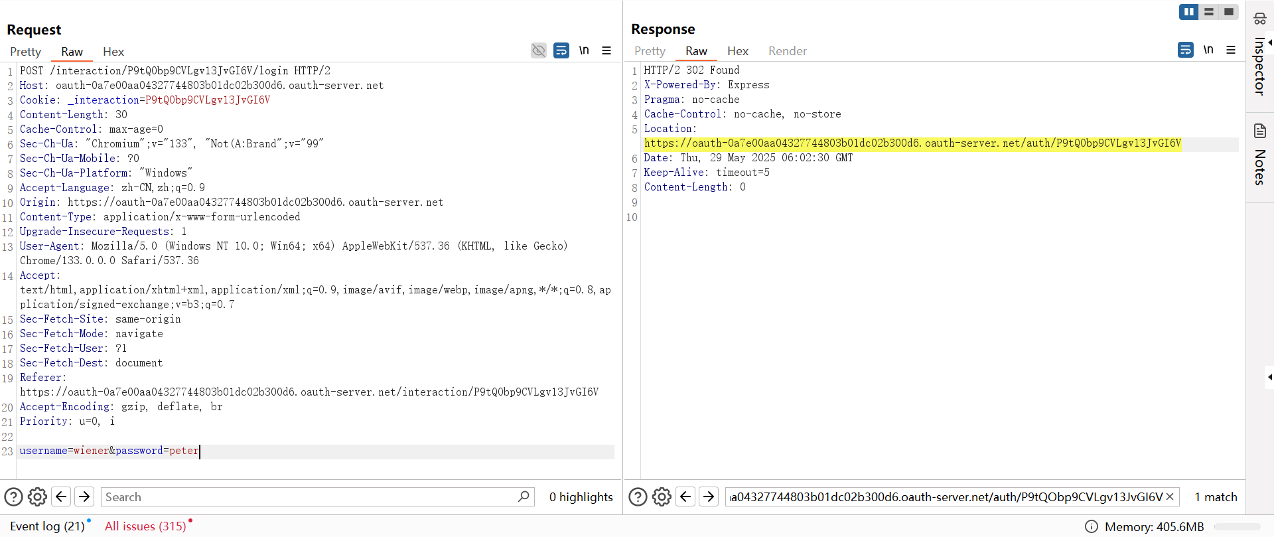Switch Response view to Render tab
Image resolution: width=1274 pixels, height=537 pixels.
pyautogui.click(x=787, y=51)
